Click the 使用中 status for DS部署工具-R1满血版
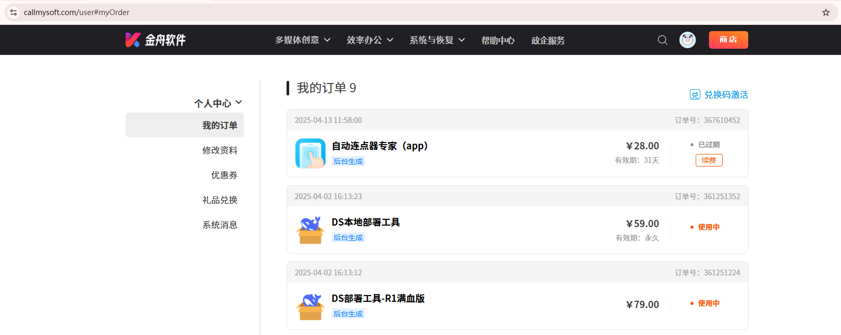This screenshot has width=841, height=335. [709, 303]
